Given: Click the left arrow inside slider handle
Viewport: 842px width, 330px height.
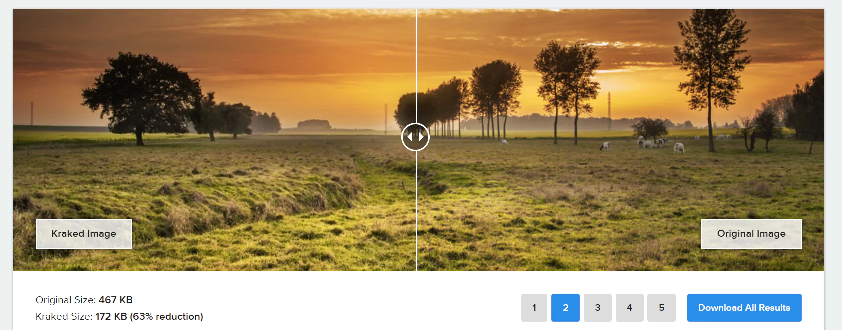Looking at the screenshot, I should 410,137.
